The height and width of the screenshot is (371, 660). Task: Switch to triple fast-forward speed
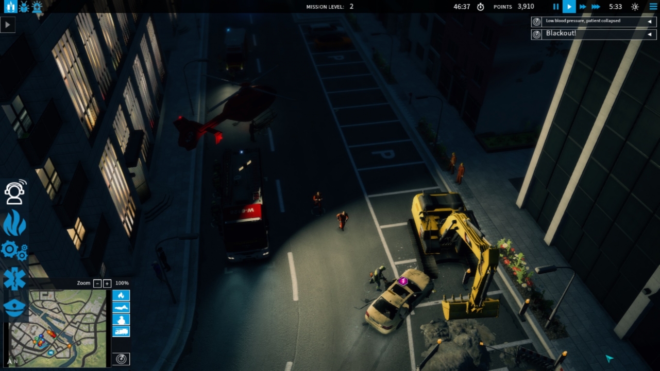tap(596, 7)
